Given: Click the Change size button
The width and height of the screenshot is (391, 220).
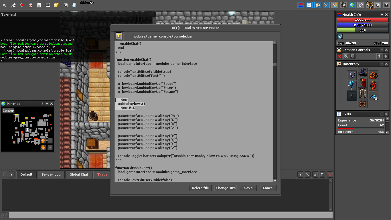Looking at the screenshot, I should click(x=226, y=188).
